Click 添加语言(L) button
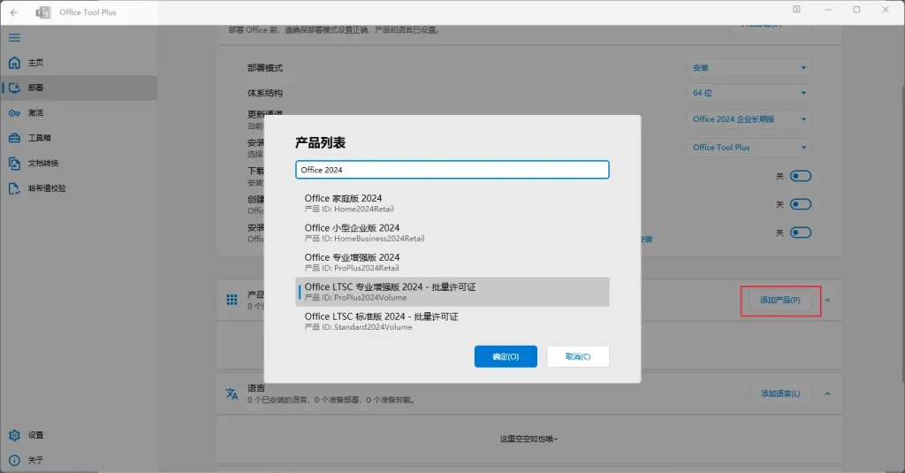The width and height of the screenshot is (905, 473). pos(780,393)
